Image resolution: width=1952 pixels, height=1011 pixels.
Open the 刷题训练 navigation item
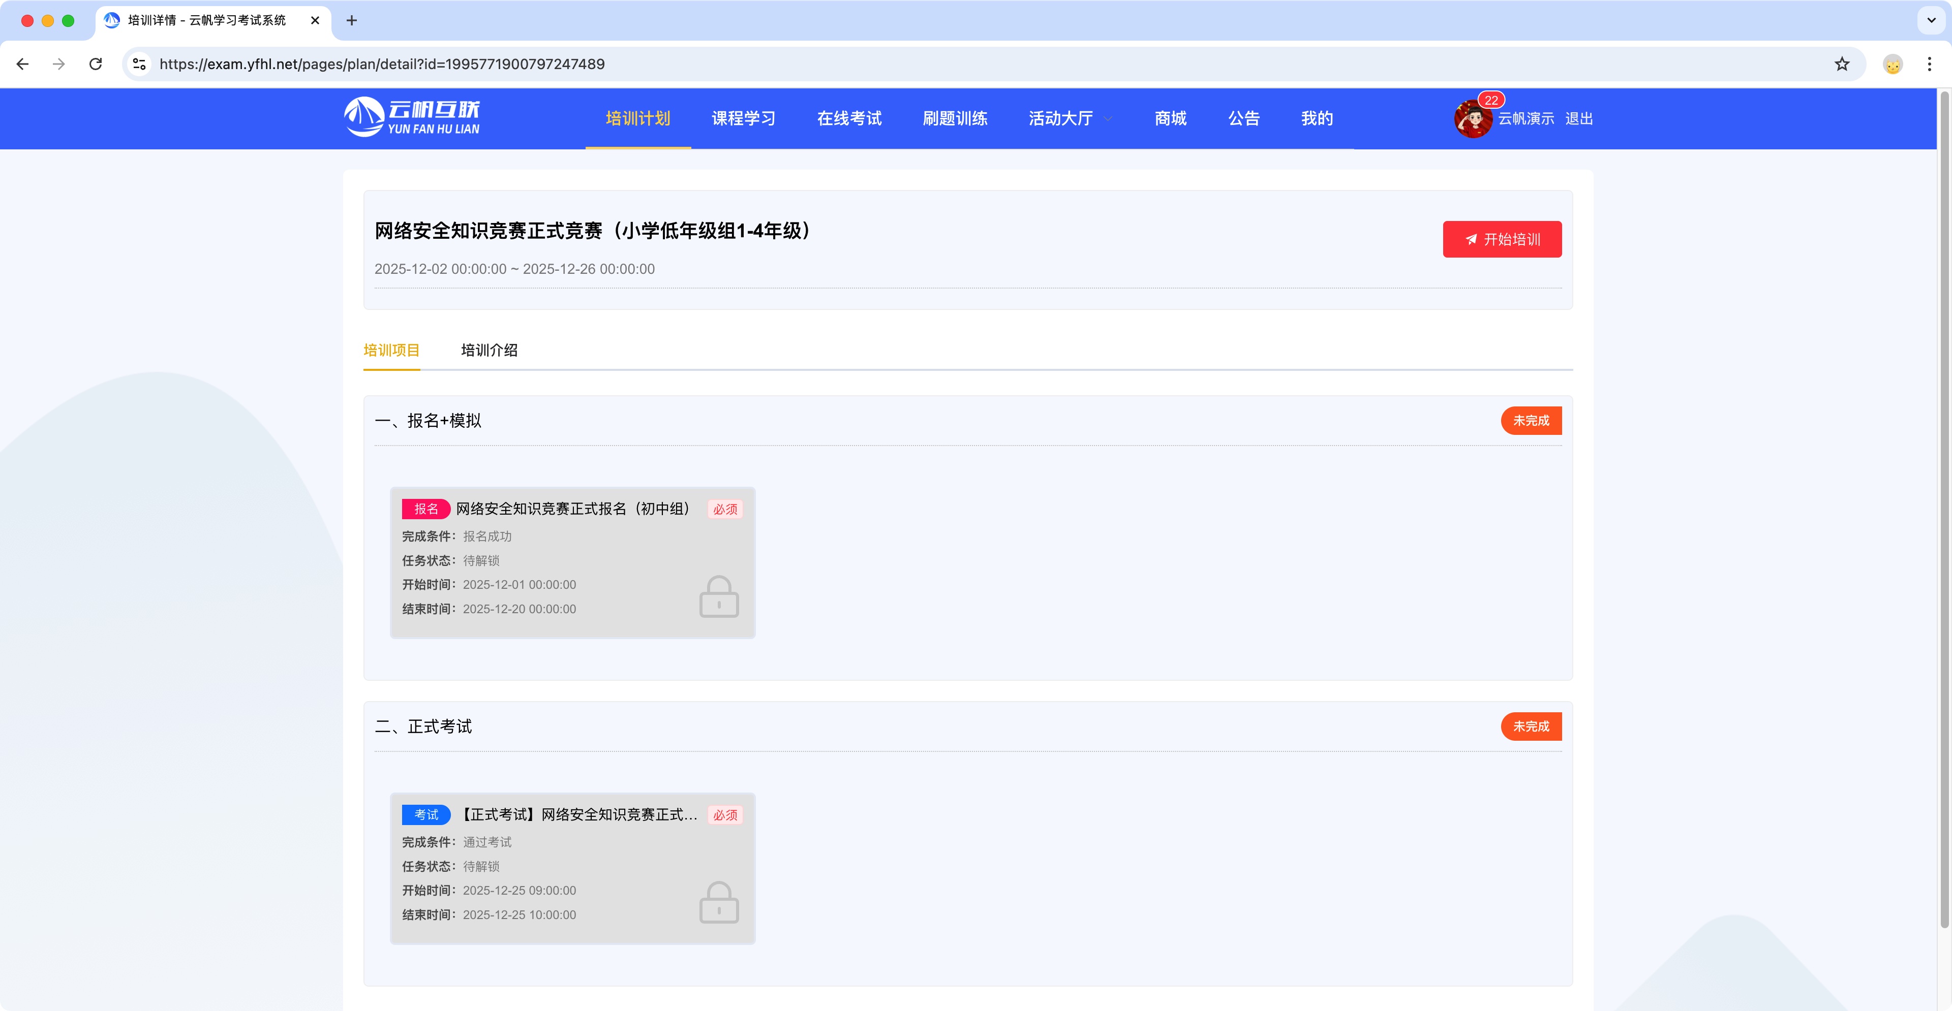pos(956,118)
